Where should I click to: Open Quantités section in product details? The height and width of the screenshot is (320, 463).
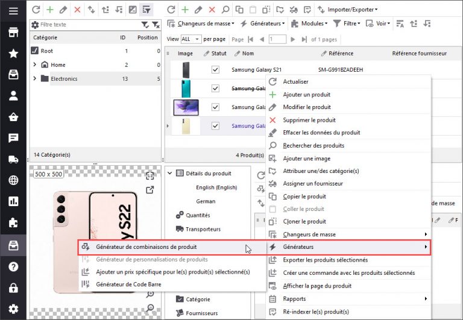[x=198, y=215]
